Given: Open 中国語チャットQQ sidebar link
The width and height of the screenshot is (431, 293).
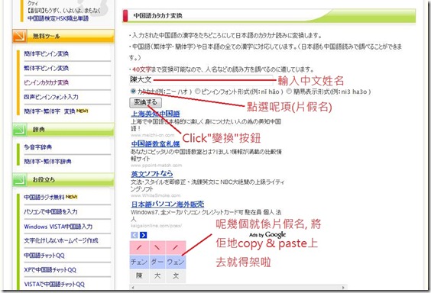Looking at the screenshot, I should 44,256.
